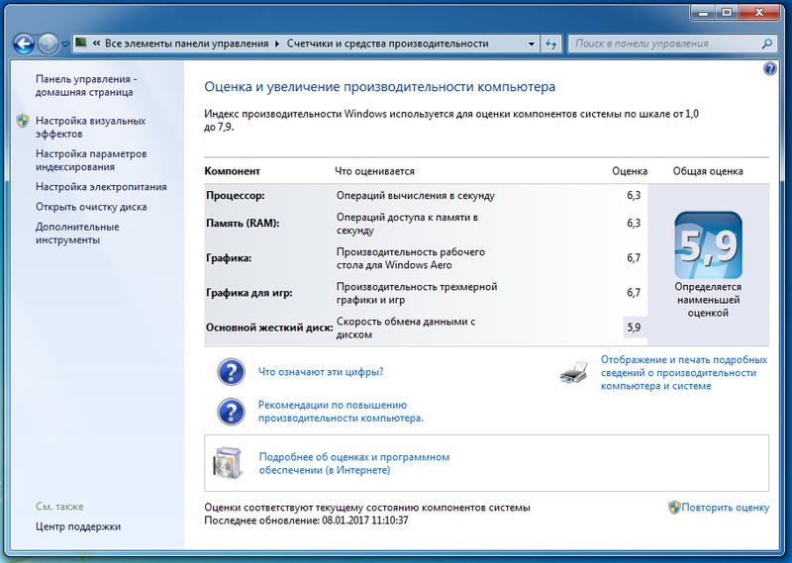
Task: Click 'Определяется наименьшей оценкой' caption
Action: pos(708,300)
